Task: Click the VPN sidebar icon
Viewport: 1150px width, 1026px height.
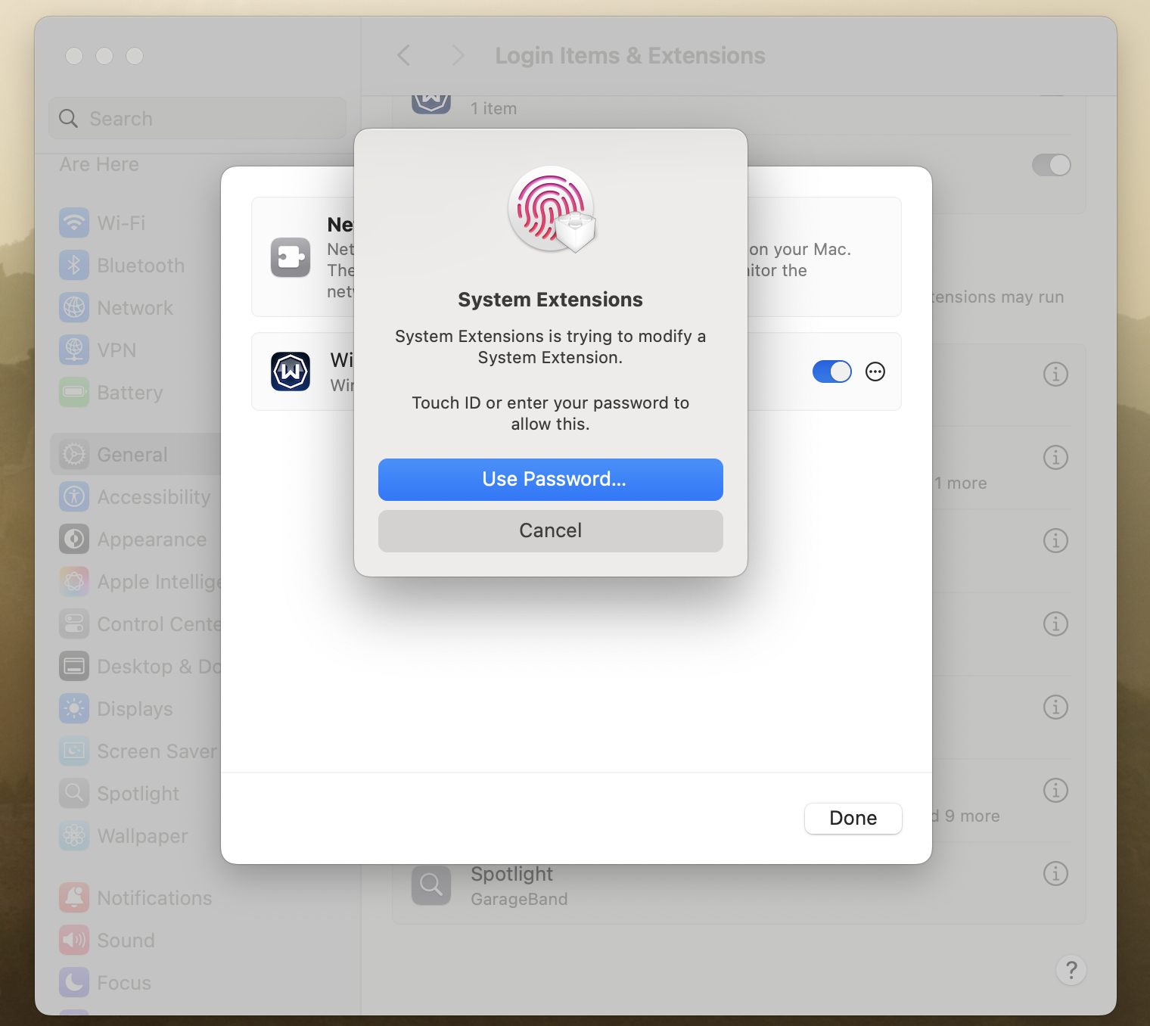Action: (x=74, y=350)
